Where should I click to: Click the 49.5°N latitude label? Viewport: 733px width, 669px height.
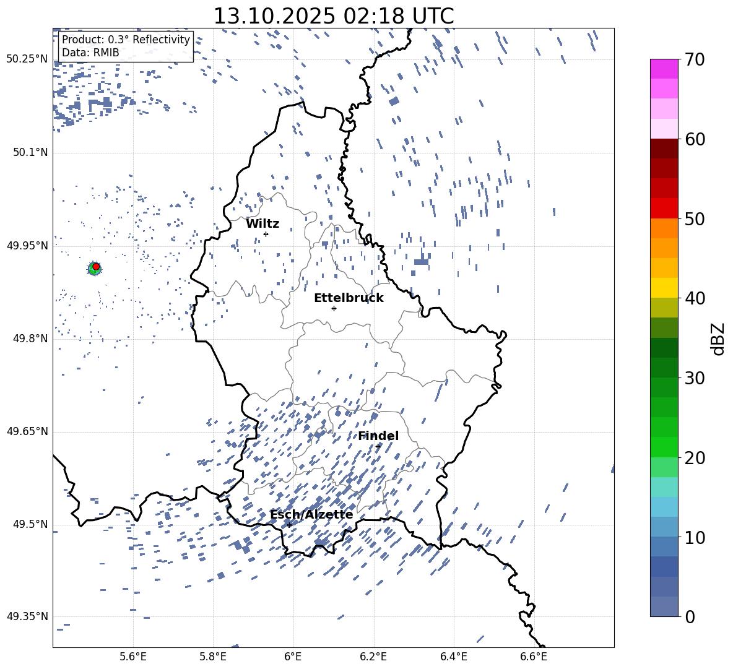click(30, 524)
